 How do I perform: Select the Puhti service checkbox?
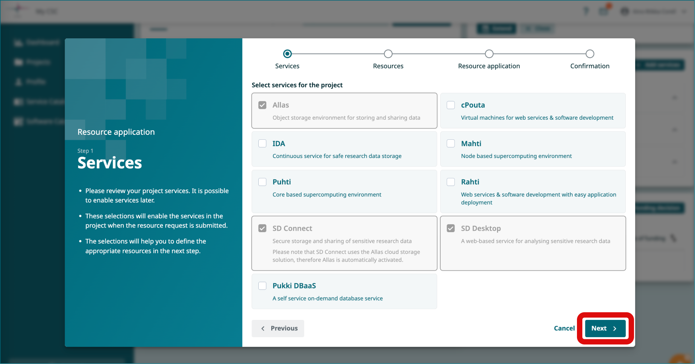[x=262, y=182]
